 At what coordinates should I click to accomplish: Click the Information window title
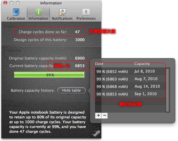[x=51, y=3]
